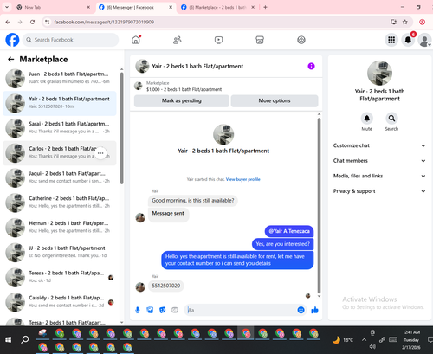
Task: Switch to the New Tab browser tab
Action: (54, 7)
